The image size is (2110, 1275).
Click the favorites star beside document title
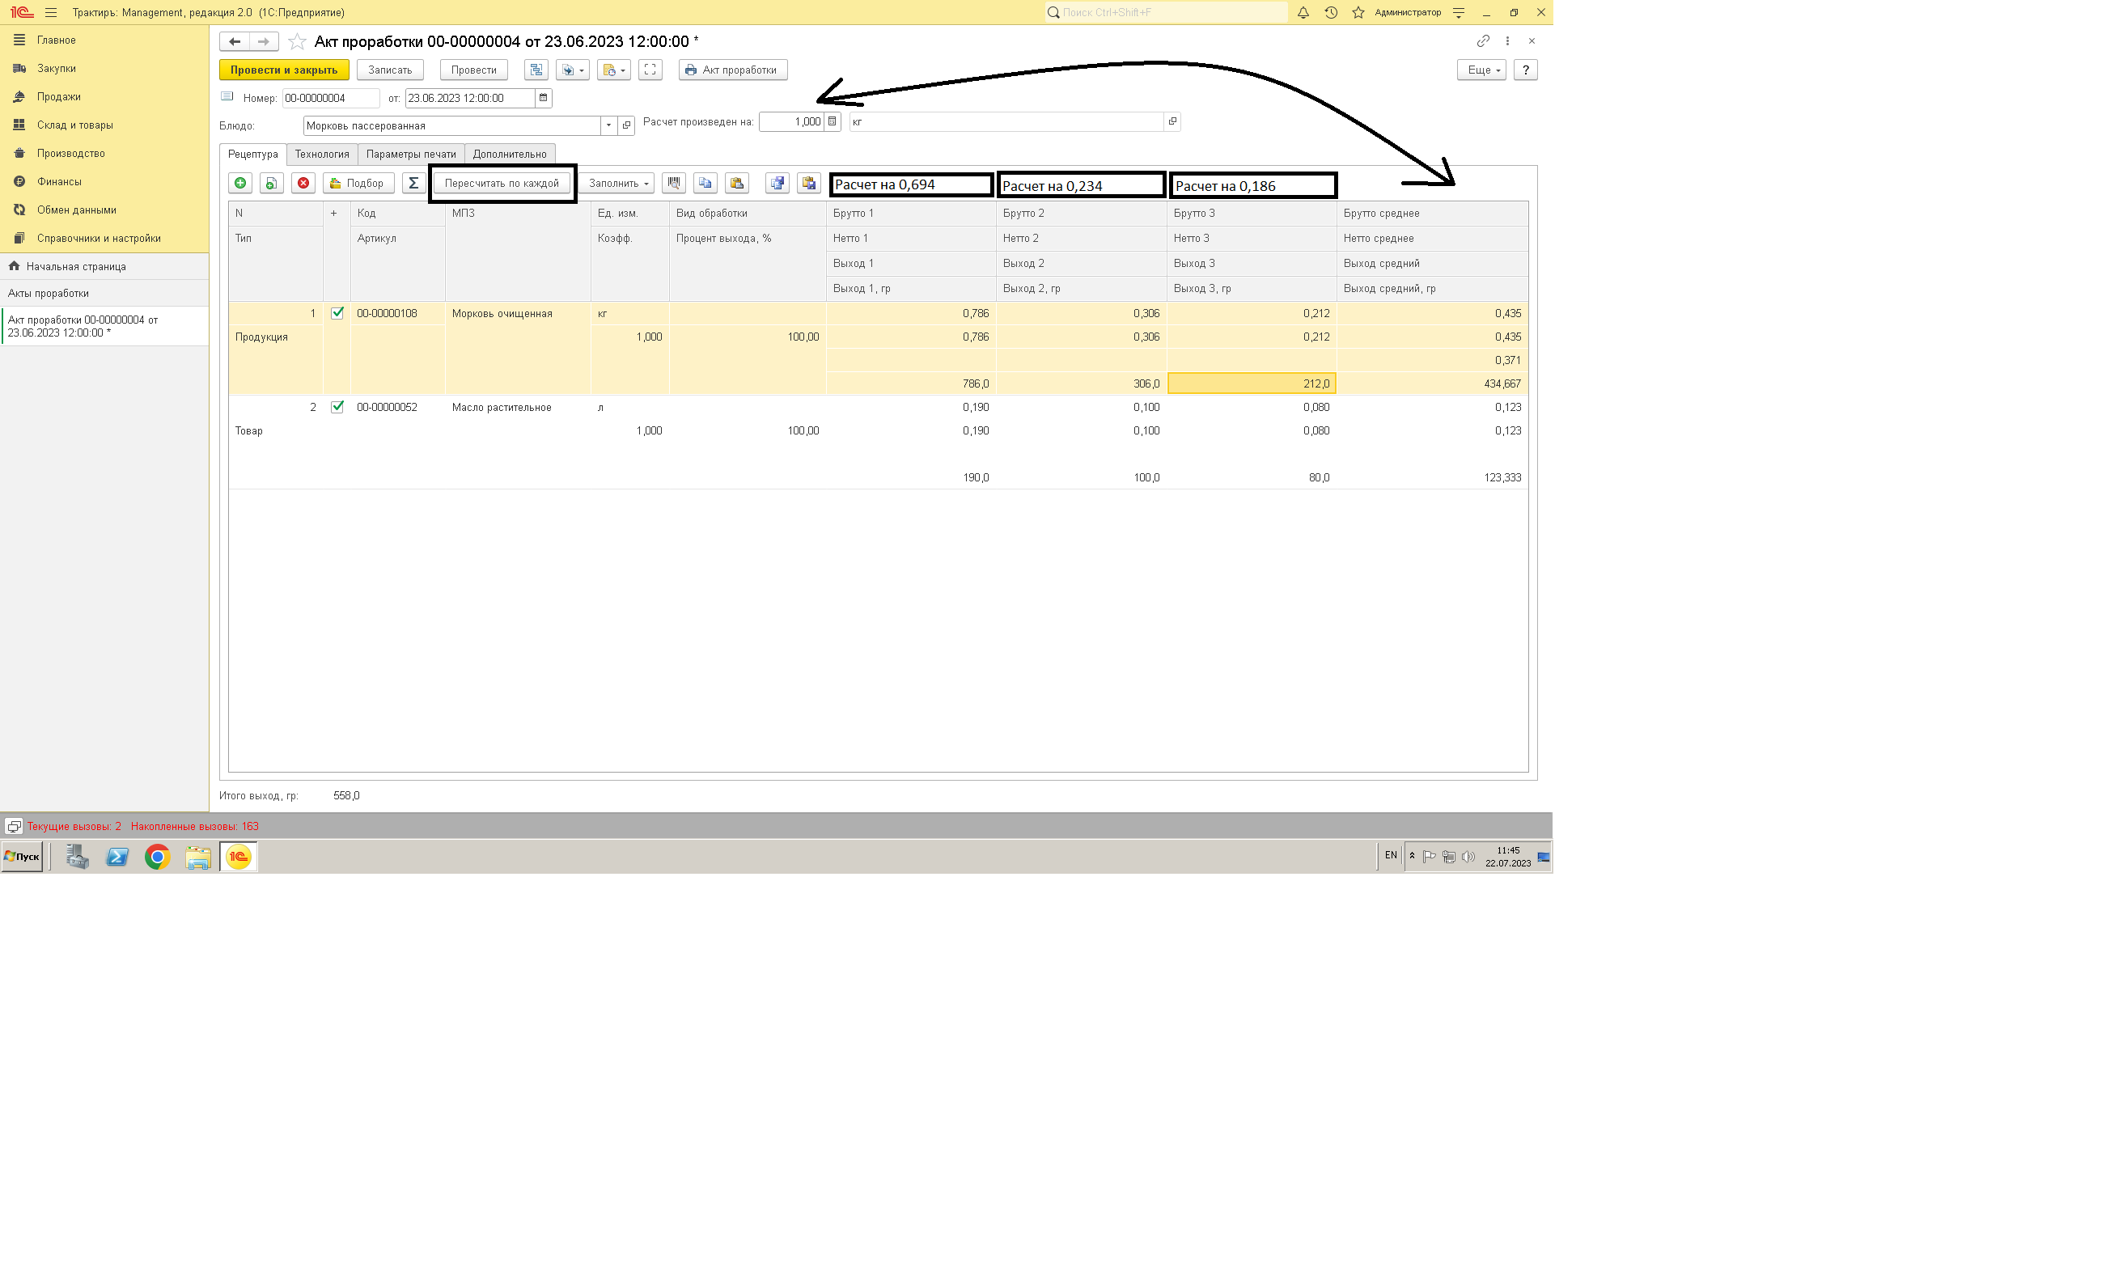click(x=297, y=42)
